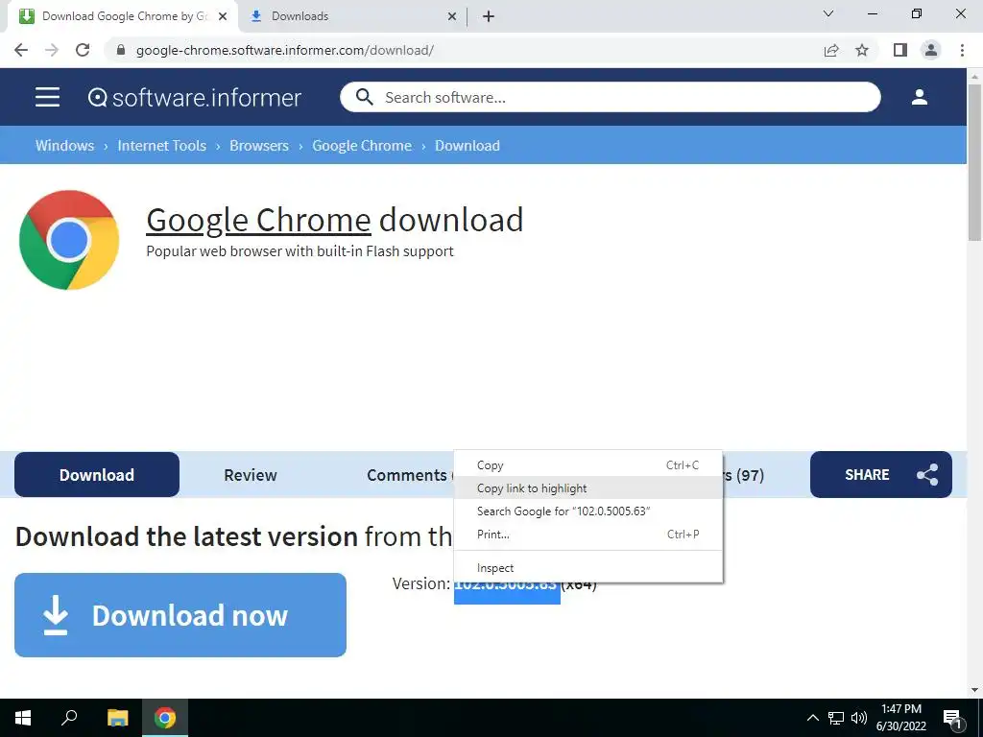
Task: Open the hamburger menu on Software Informer
Action: point(48,97)
